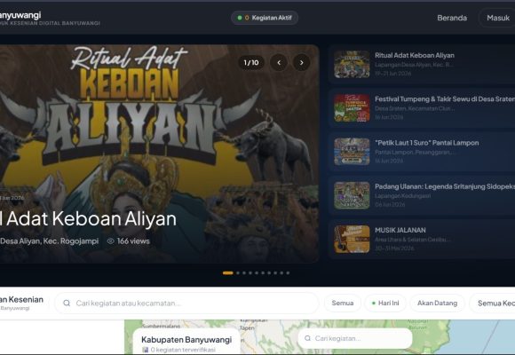Click the Festival Tumpeng thumbnail image
The width and height of the screenshot is (515, 355).
[x=352, y=108]
